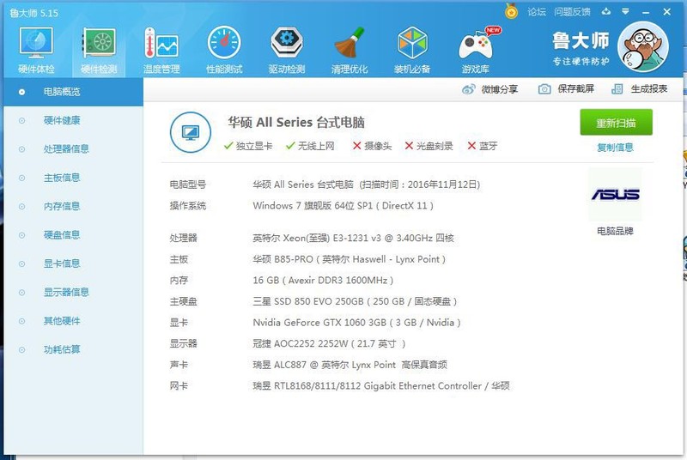
Task: Click 无线上网 feature indicator
Action: [310, 146]
